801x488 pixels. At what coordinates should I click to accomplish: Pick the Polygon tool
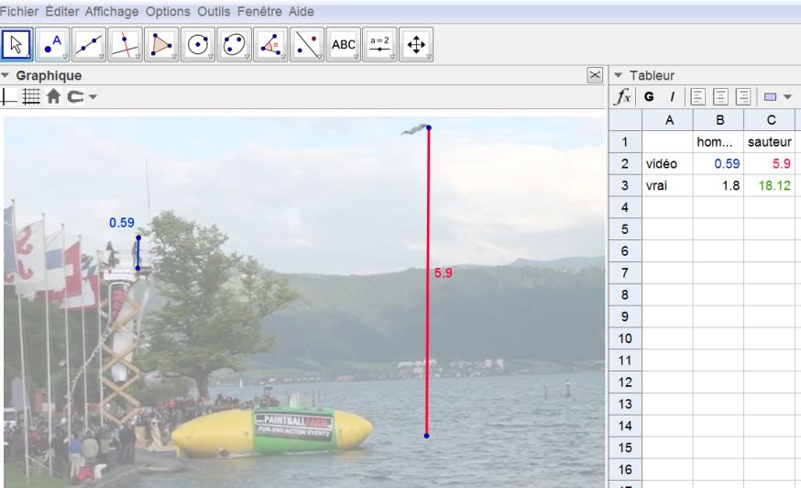click(160, 45)
